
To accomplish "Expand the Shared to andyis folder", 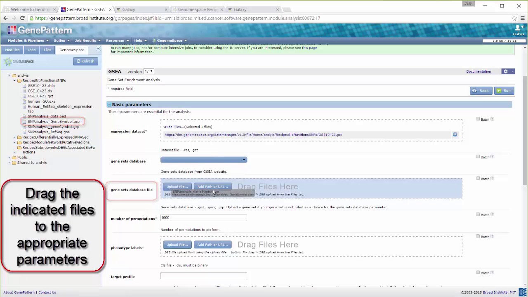I will (x=9, y=163).
